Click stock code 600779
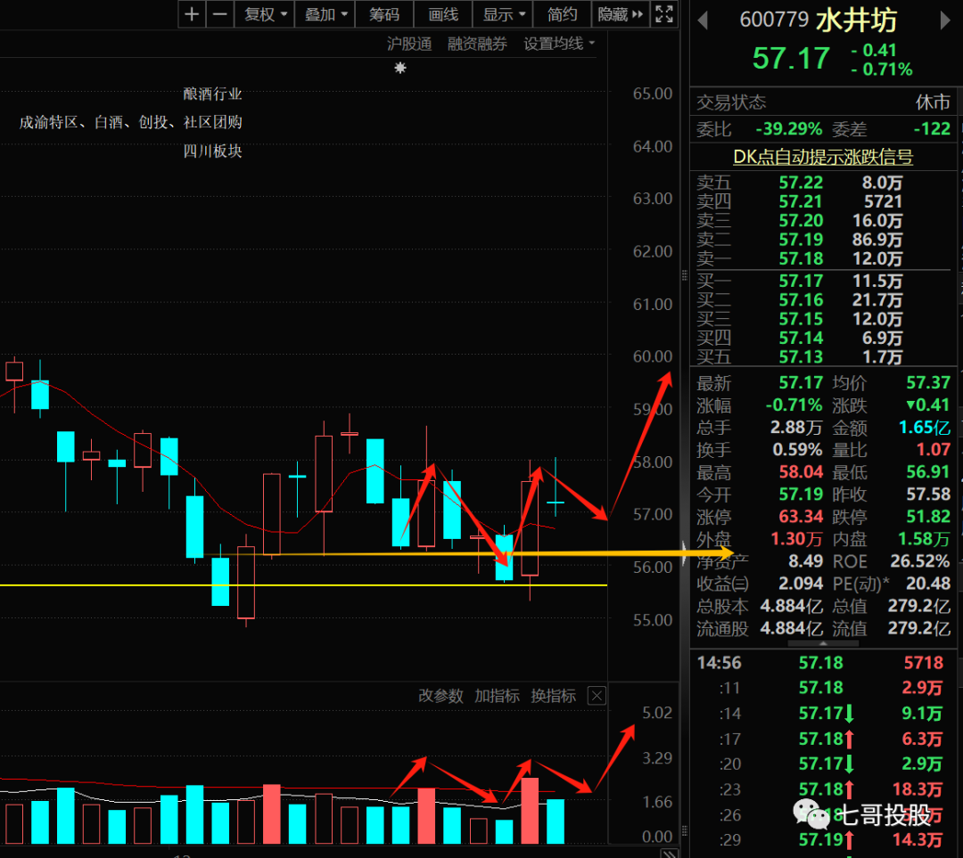The height and width of the screenshot is (858, 963). click(x=774, y=20)
